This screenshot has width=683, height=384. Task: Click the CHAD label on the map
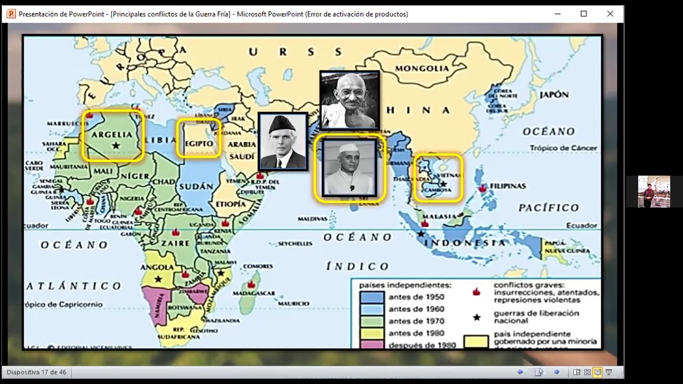coord(164,182)
